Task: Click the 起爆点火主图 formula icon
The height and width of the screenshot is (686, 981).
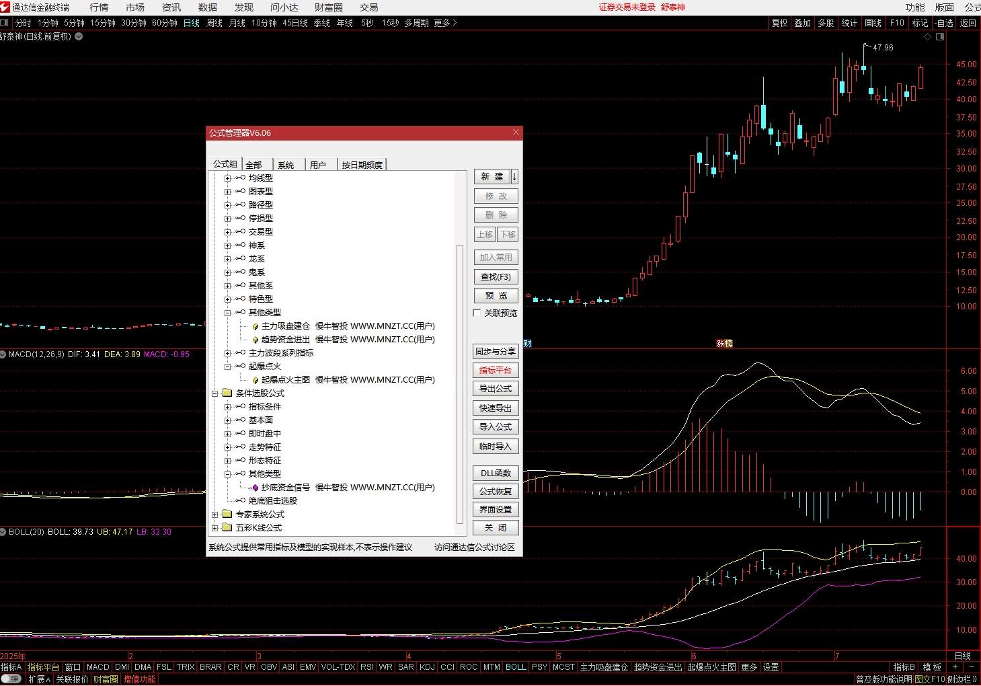Action: pyautogui.click(x=256, y=380)
